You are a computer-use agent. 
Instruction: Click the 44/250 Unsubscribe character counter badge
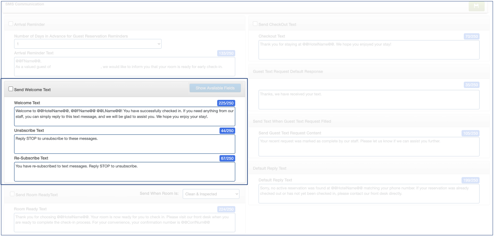click(x=227, y=131)
